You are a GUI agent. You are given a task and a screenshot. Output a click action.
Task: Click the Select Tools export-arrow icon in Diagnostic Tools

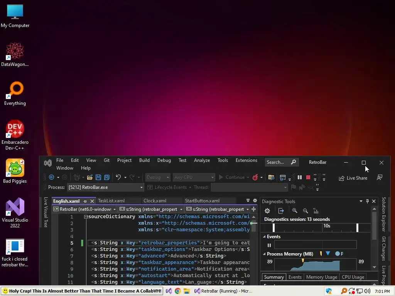click(x=281, y=211)
